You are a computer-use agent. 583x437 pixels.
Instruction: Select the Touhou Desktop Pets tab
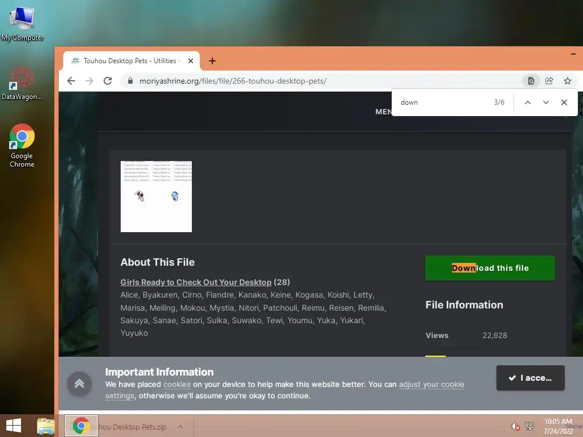132,61
